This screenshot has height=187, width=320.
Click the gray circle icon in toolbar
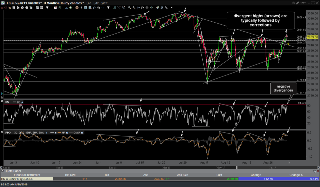27,8
